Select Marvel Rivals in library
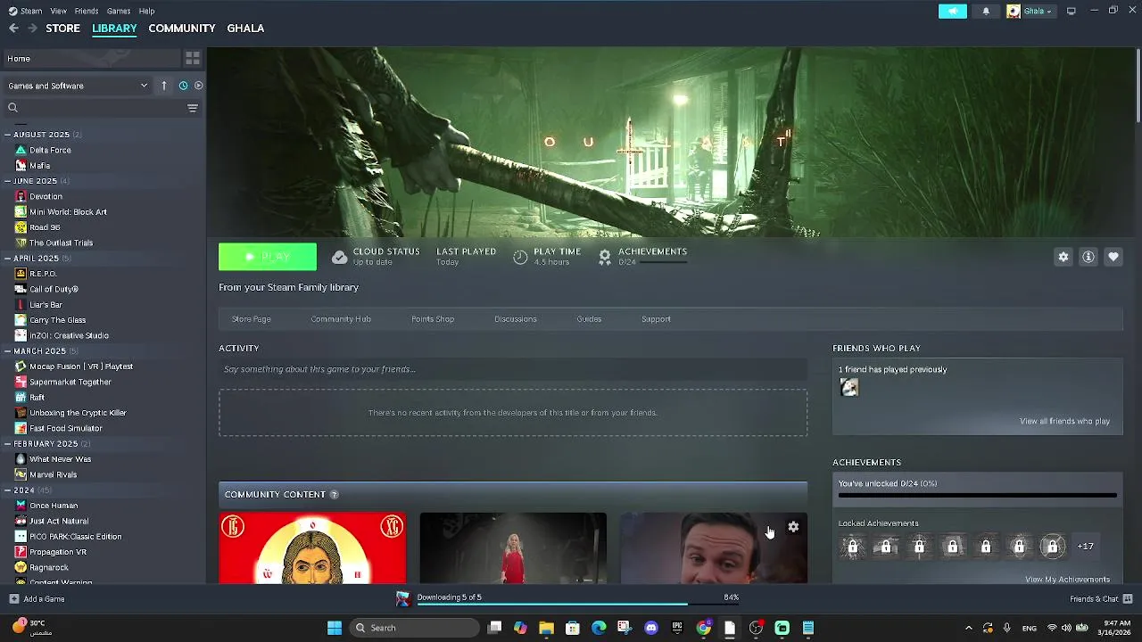 click(x=54, y=475)
